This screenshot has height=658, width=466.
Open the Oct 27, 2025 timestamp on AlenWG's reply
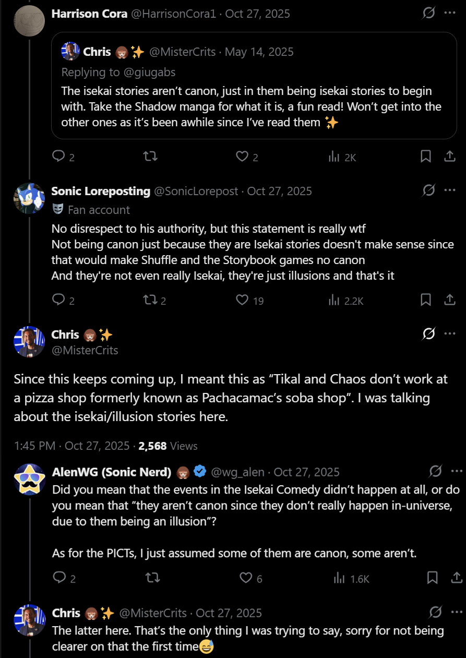306,472
